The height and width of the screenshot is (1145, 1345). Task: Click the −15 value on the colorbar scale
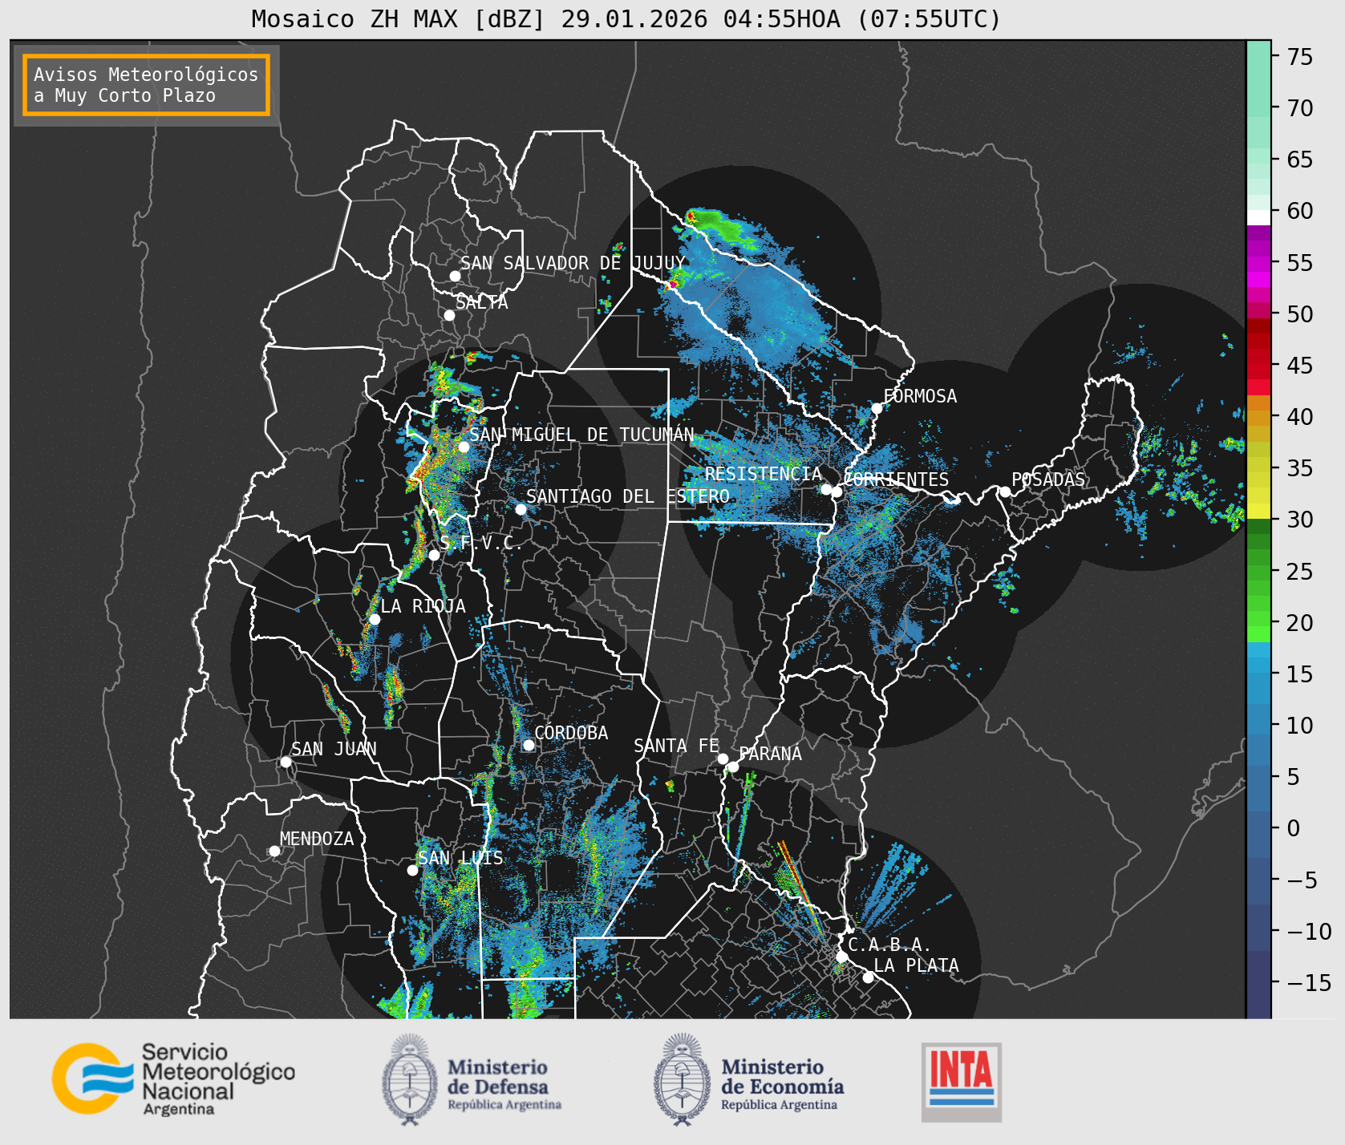point(1309,982)
